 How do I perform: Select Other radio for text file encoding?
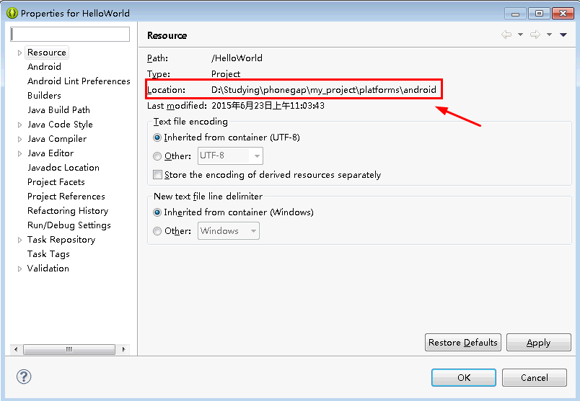tap(157, 156)
